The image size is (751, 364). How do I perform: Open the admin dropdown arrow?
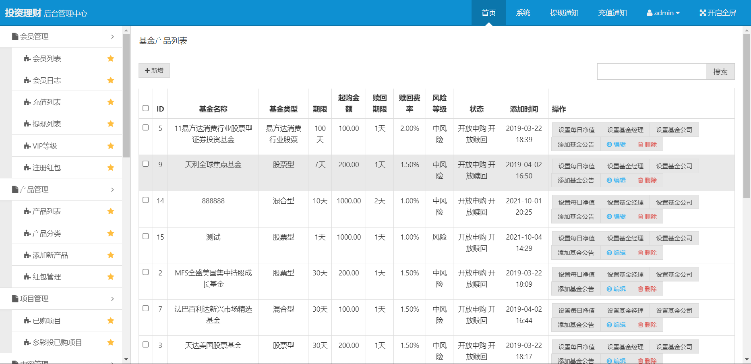pyautogui.click(x=678, y=13)
